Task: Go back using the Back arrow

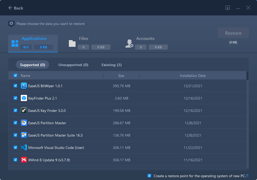Action: pyautogui.click(x=16, y=8)
